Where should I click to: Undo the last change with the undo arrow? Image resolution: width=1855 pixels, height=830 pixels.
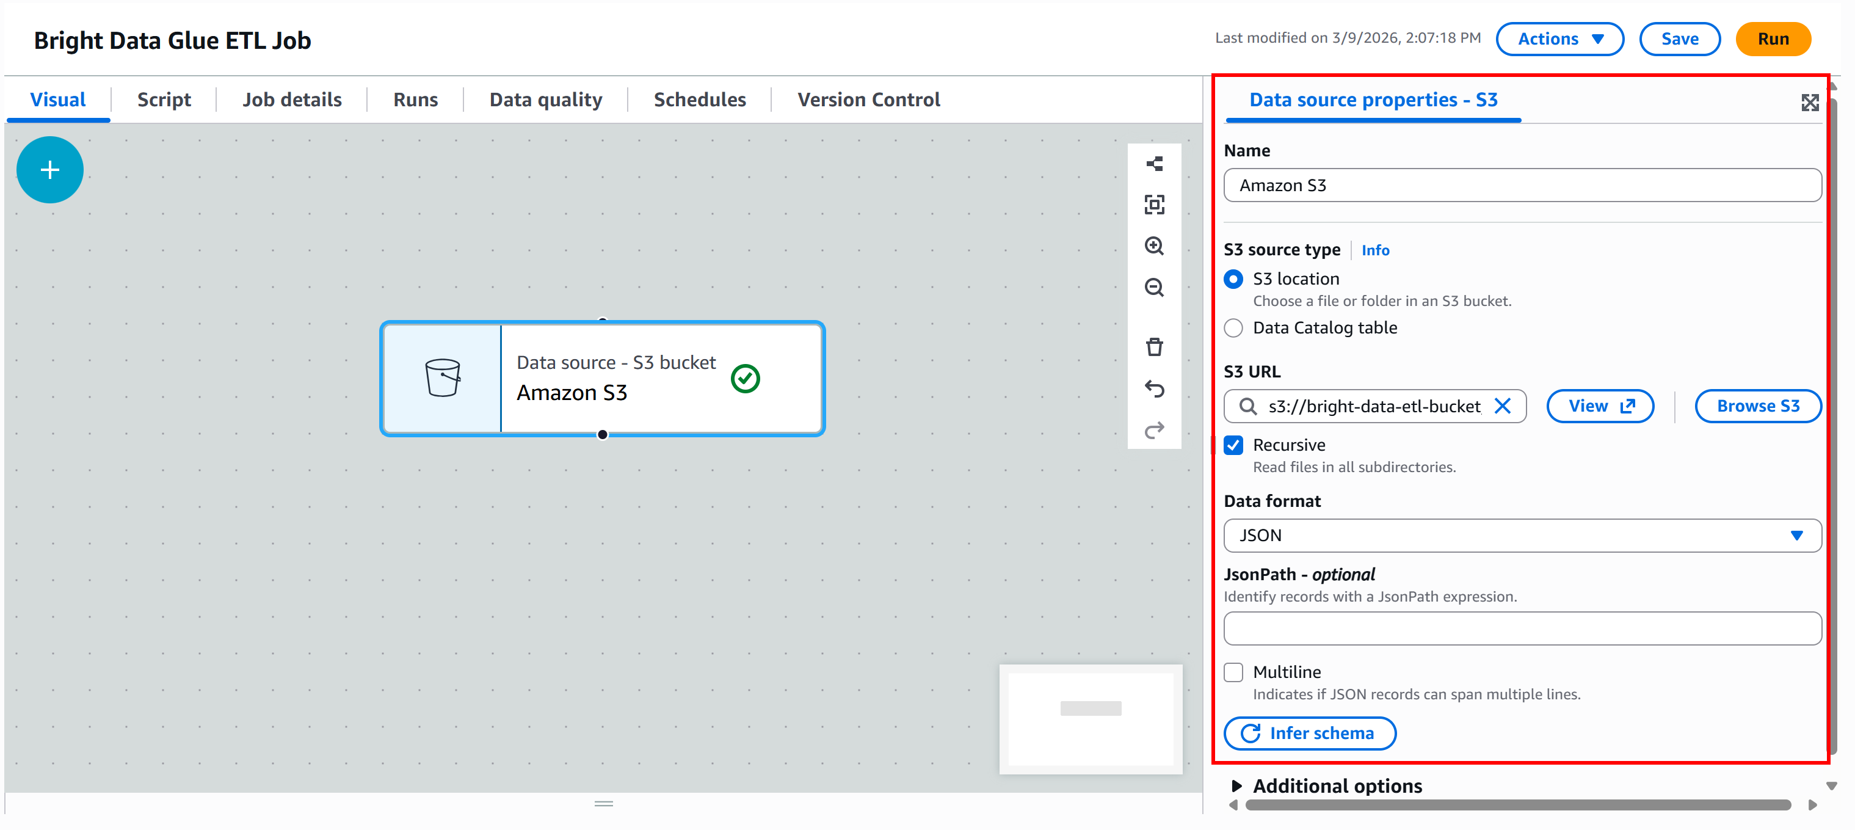click(x=1154, y=389)
